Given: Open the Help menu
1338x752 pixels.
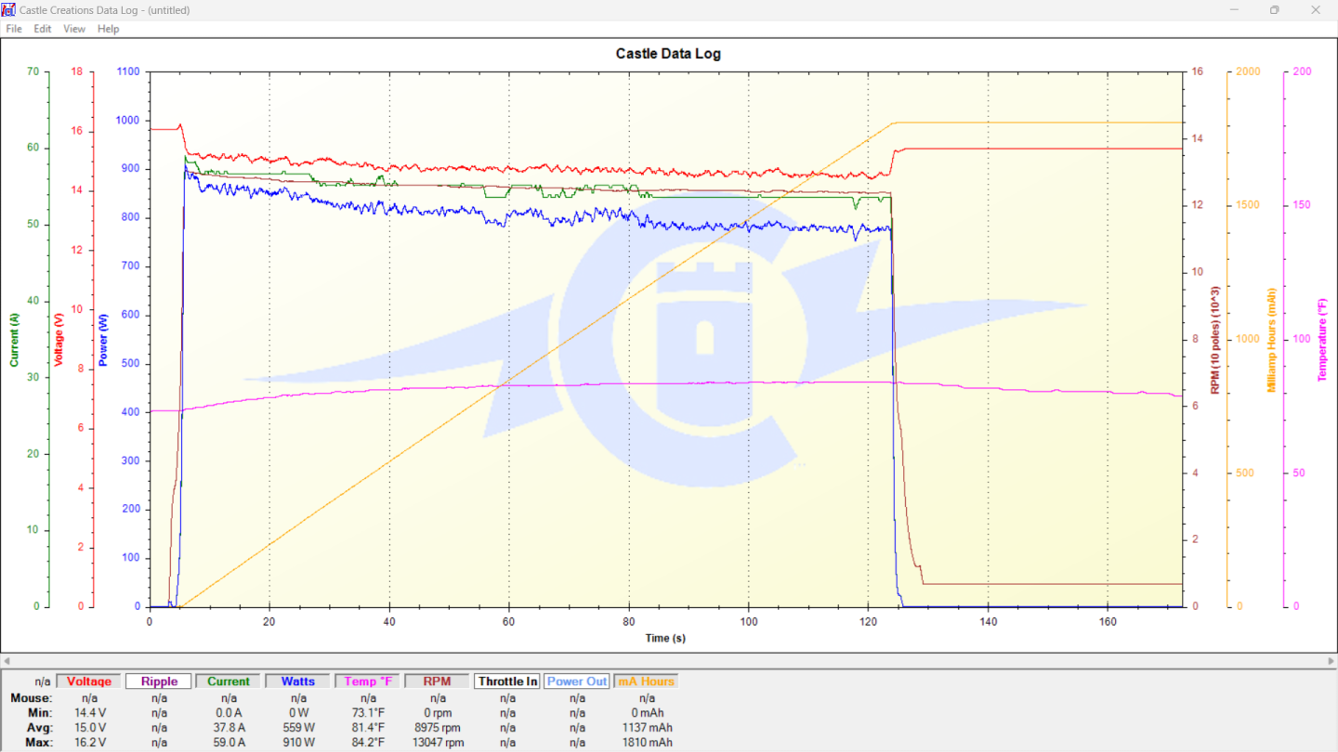Looking at the screenshot, I should (109, 29).
